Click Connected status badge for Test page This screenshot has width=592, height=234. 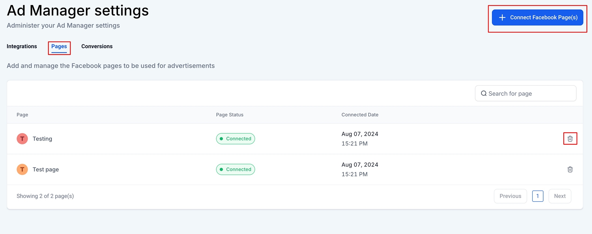(x=235, y=169)
